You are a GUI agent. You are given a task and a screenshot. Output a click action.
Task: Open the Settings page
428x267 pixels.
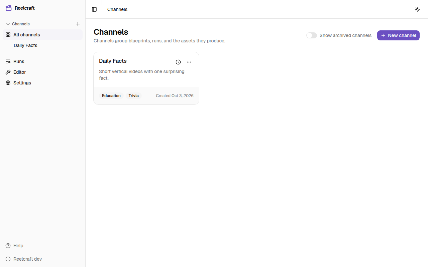(x=42, y=83)
